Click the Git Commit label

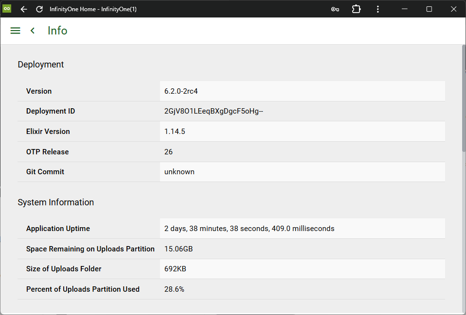[45, 172]
